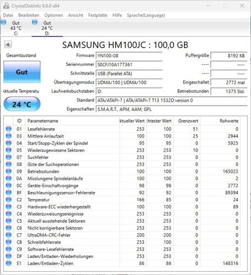Click status icon of row 03 Mittlere Anlaufzeit
Screen dimensions: 251x275
tap(8, 136)
